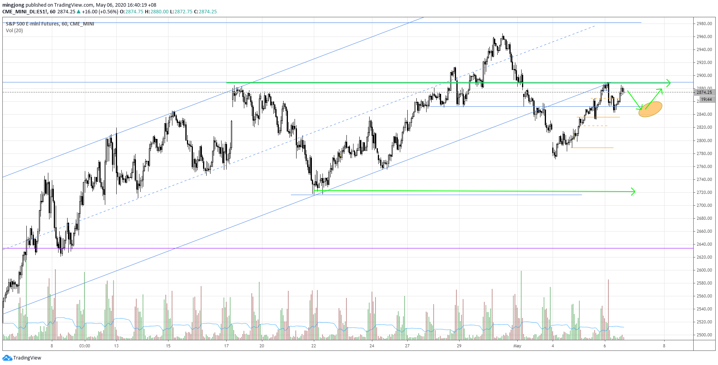This screenshot has height=365, width=718.
Task: Click the 2660.00 price axis label
Action: [x=704, y=231]
